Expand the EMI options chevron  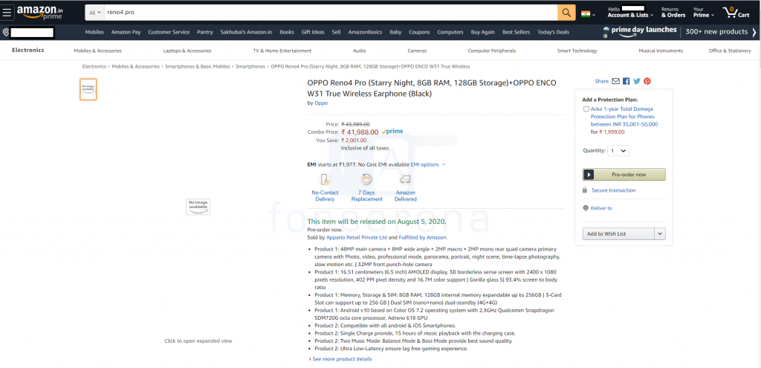tap(444, 164)
